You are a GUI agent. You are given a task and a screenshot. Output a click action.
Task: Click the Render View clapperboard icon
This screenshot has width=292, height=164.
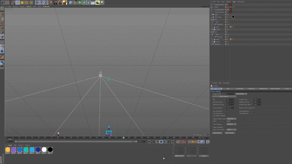56,3
